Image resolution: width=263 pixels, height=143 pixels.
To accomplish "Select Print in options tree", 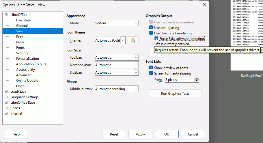I will pyautogui.click(x=20, y=37).
